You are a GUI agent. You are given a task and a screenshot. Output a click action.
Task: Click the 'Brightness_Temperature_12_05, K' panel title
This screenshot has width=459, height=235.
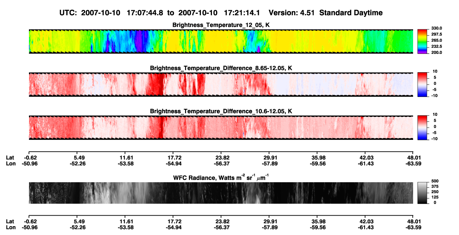pyautogui.click(x=221, y=25)
